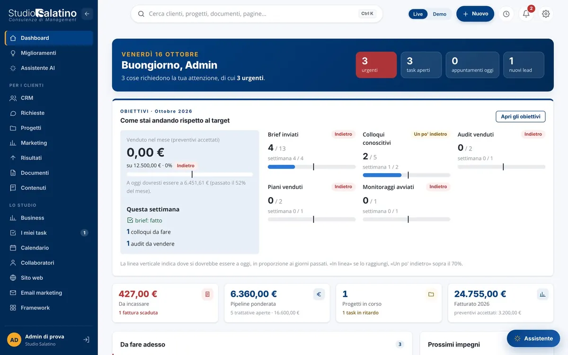Click the chart icon on Fatturato 2026 card
This screenshot has width=568, height=355.
click(x=543, y=294)
